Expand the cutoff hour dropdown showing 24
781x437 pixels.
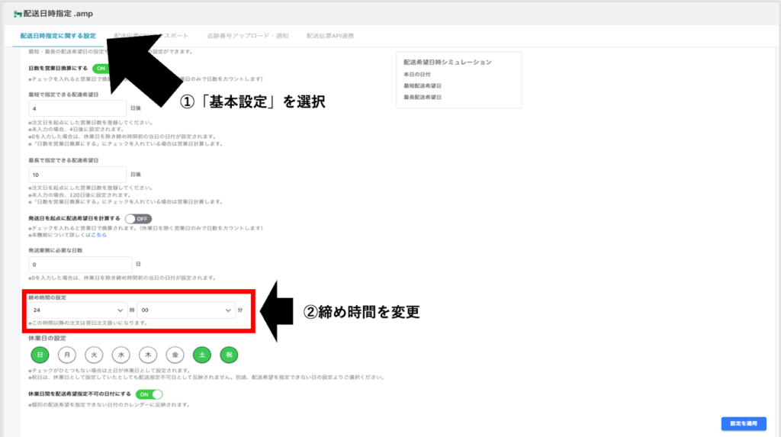click(77, 310)
